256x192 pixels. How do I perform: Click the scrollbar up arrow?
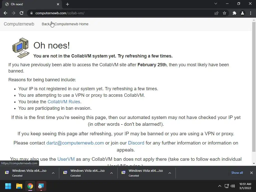click(x=254, y=20)
